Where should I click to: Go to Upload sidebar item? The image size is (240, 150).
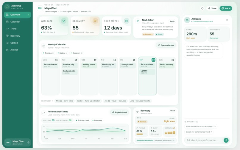[x=18, y=43]
